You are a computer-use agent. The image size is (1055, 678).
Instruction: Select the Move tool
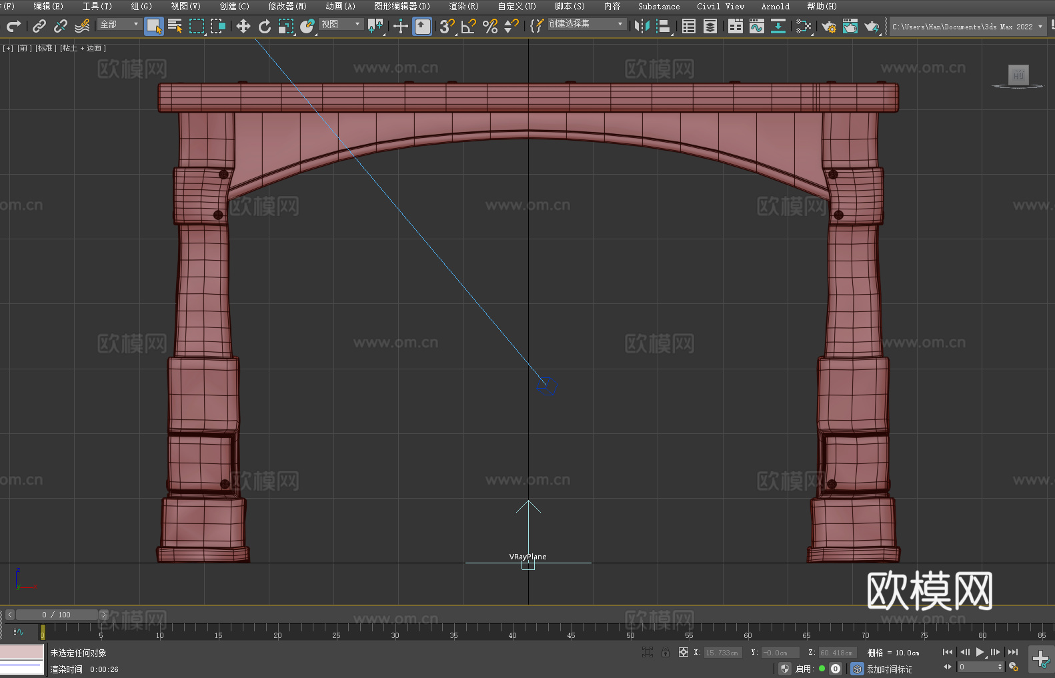click(x=243, y=26)
